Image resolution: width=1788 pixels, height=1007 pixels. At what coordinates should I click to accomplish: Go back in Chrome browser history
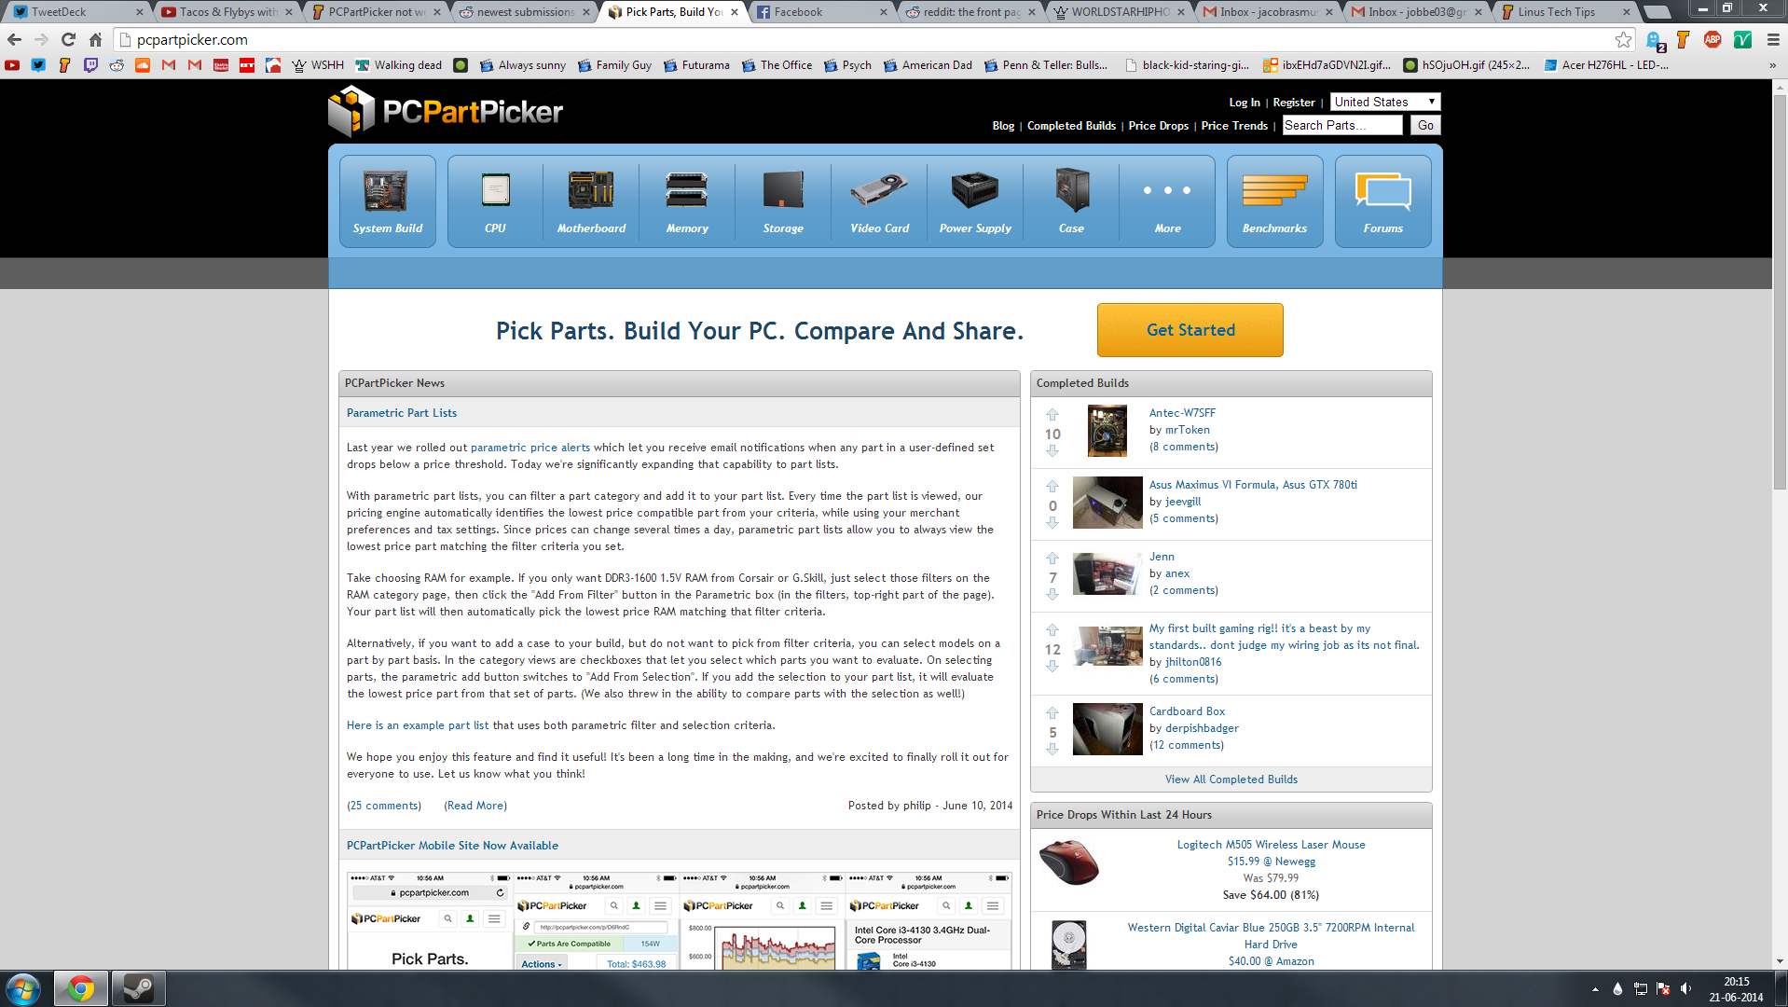pos(14,40)
